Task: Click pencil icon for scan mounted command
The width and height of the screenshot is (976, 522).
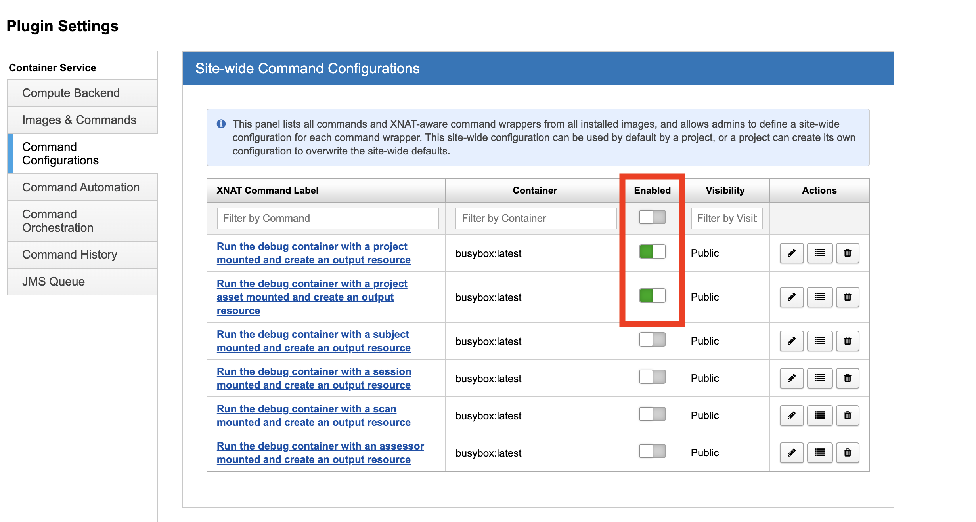Action: point(791,415)
